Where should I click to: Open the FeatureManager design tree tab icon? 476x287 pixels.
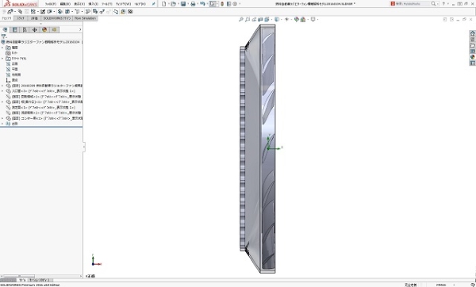[x=5, y=30]
